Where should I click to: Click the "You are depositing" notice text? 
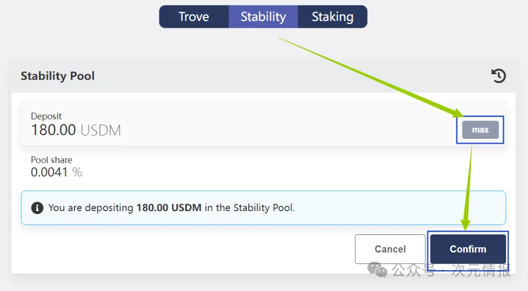[x=90, y=208]
